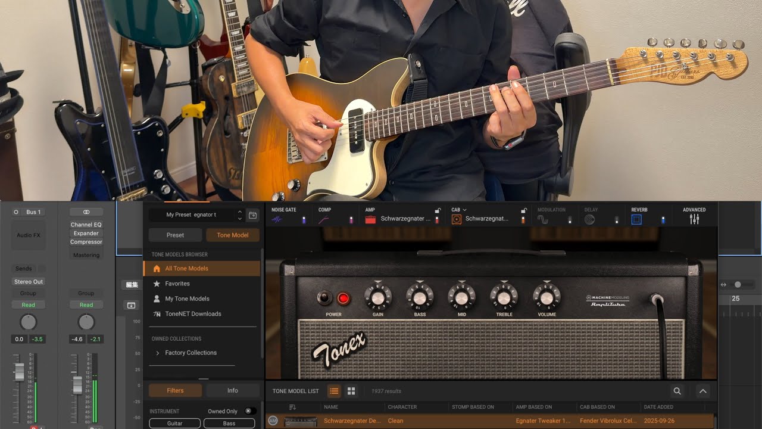Click the Channel EQ plugin slot

(x=86, y=225)
